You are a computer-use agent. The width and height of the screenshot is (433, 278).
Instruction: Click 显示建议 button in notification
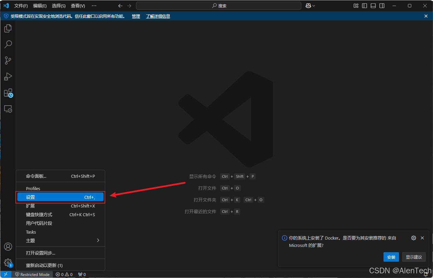click(x=414, y=257)
